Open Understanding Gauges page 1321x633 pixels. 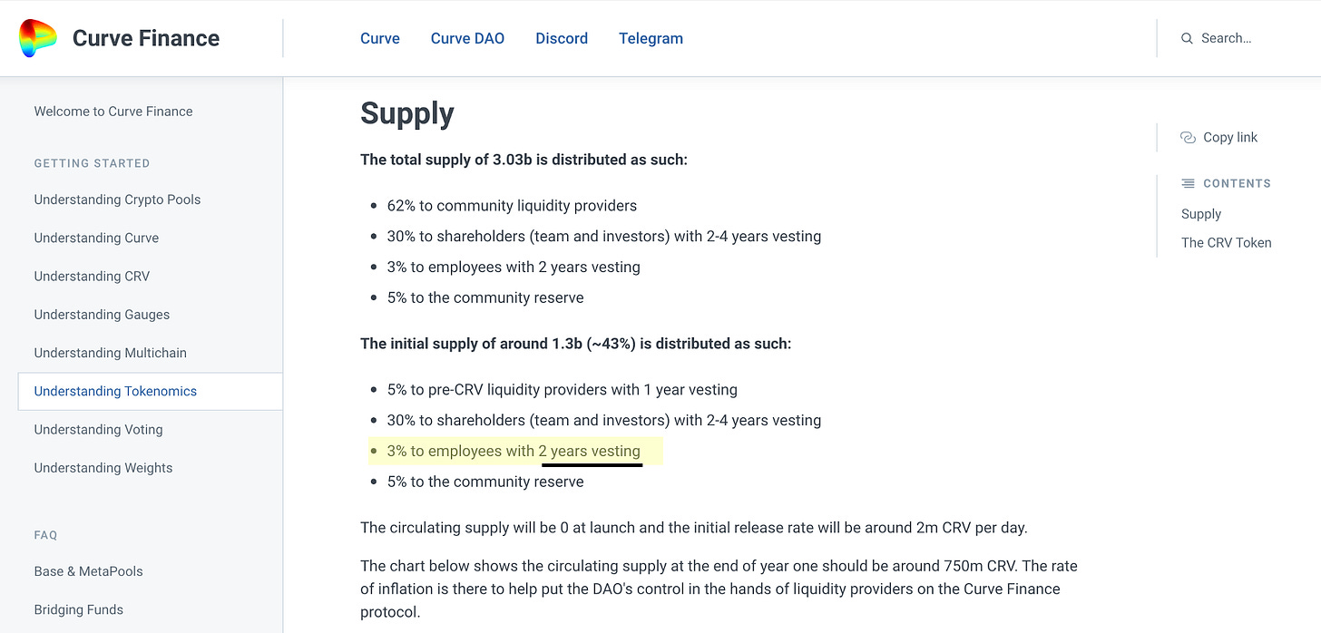click(x=102, y=315)
